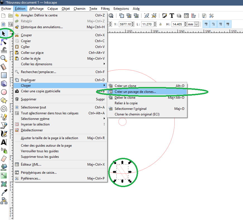Select the Star and polygon tool
This screenshot has width=243, height=220.
[4, 101]
